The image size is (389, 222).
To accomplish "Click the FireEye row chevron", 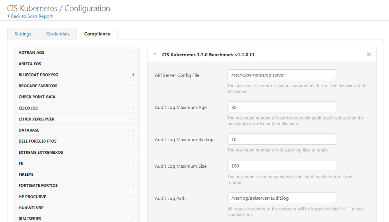I will [x=133, y=175].
